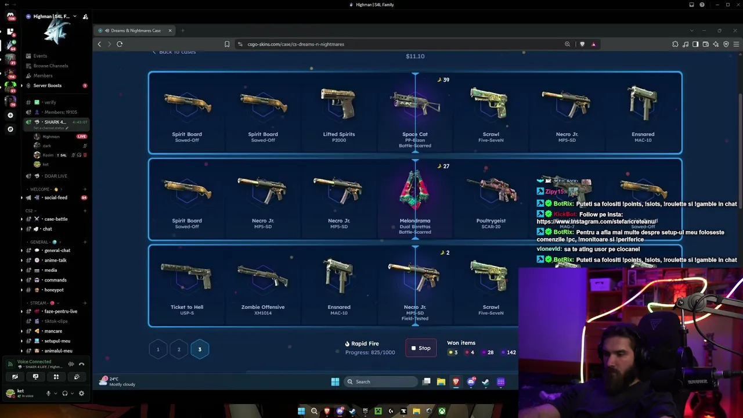Viewport: 743px width, 418px height.
Task: Toggle Discord microphone mute
Action: [x=48, y=393]
